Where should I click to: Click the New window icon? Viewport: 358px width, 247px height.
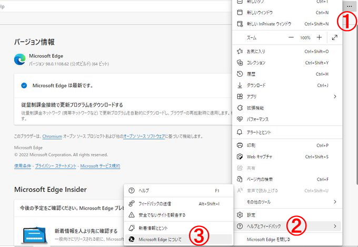(x=240, y=12)
